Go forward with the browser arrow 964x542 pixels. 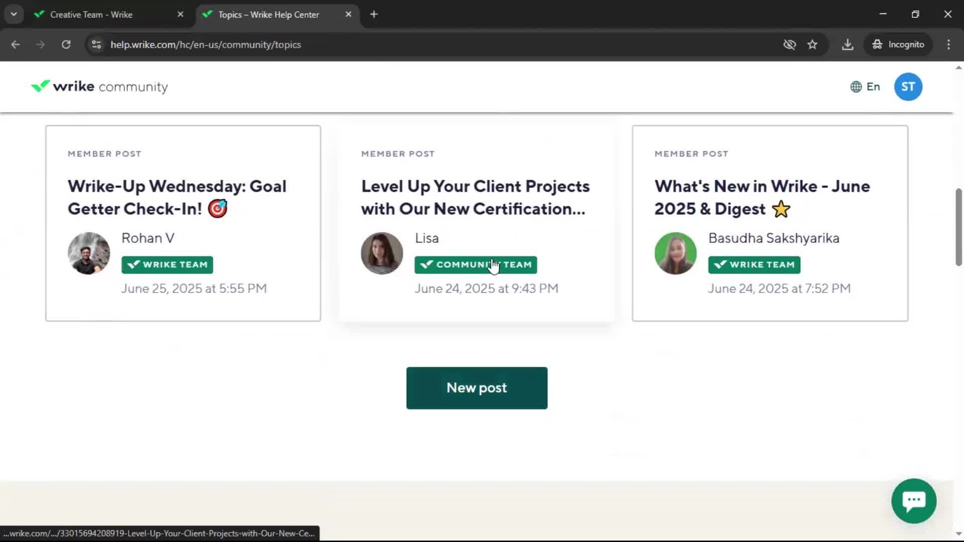coord(40,45)
